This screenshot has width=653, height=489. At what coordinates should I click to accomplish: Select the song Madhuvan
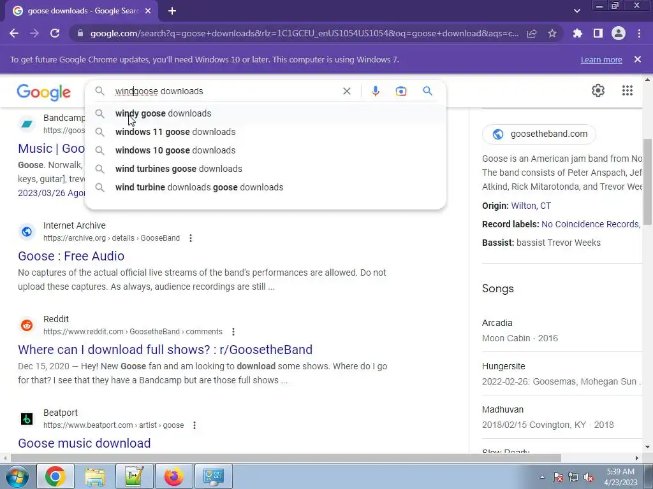[x=503, y=409]
